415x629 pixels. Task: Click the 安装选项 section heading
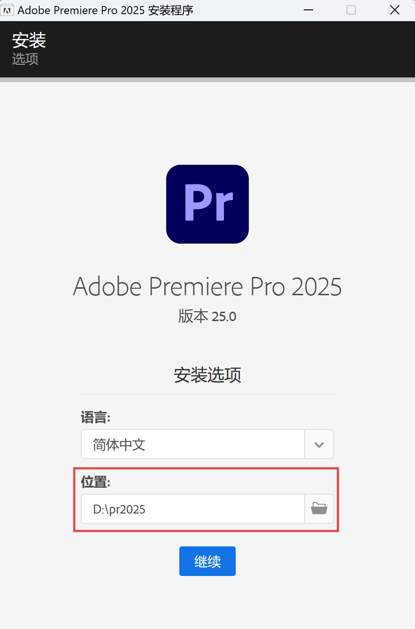[207, 375]
